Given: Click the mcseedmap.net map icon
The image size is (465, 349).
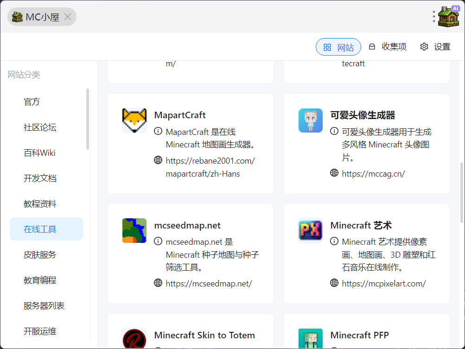Looking at the screenshot, I should pyautogui.click(x=134, y=231).
